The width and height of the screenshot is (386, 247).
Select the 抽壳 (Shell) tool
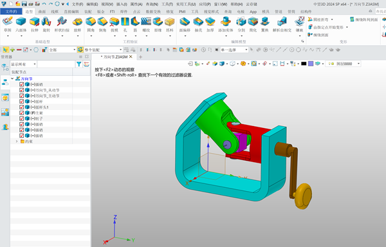[x=198, y=24]
